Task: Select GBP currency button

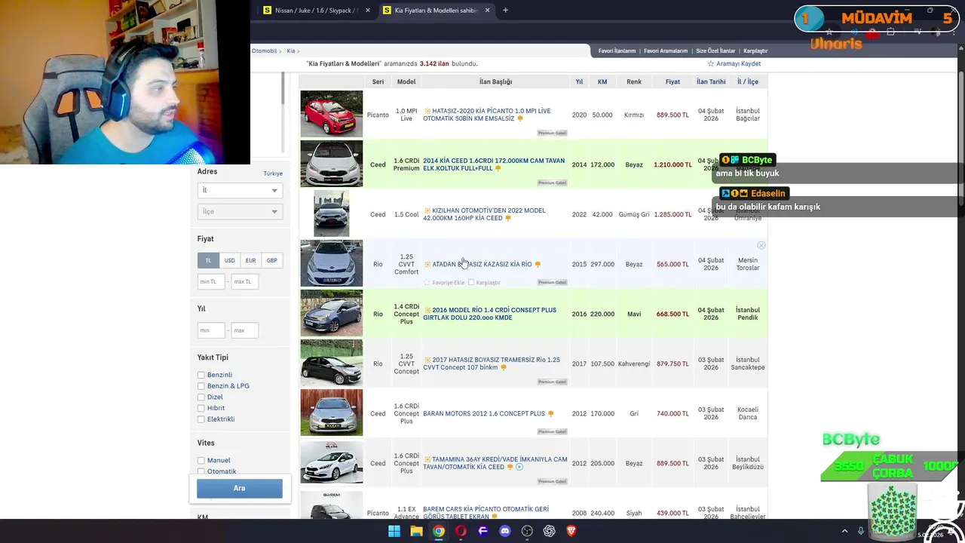Action: pos(271,260)
